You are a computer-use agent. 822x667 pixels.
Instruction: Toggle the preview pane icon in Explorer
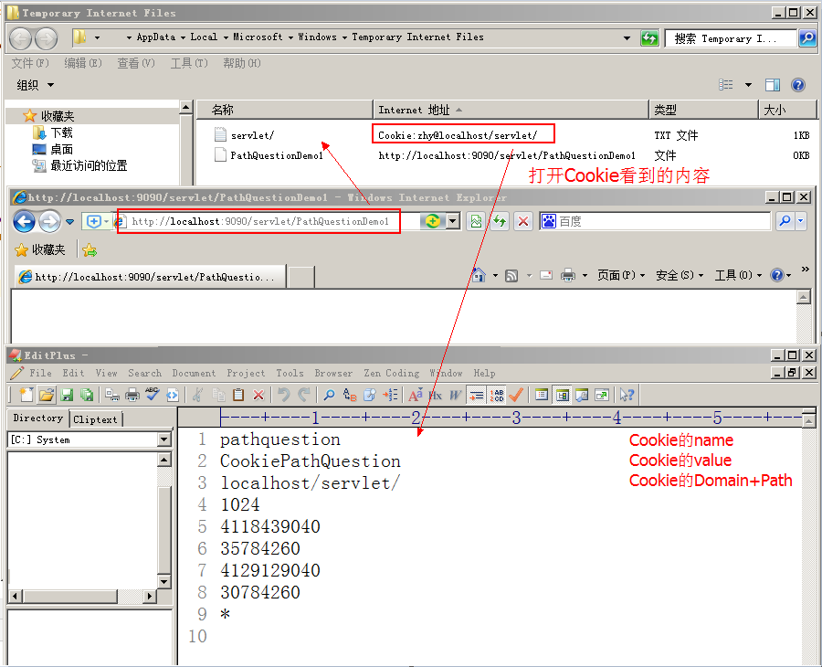pos(773,85)
